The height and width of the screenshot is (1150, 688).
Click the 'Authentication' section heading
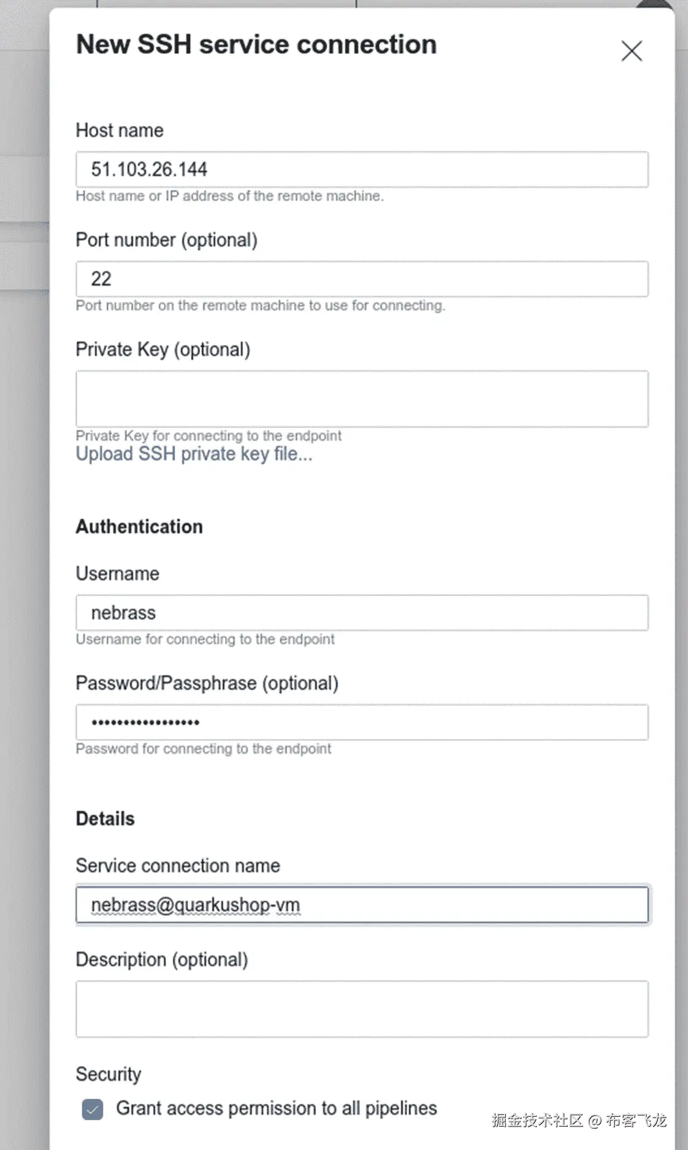point(139,527)
